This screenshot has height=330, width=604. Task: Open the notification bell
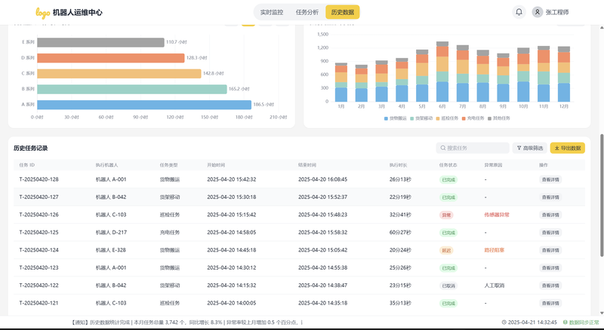click(x=519, y=12)
